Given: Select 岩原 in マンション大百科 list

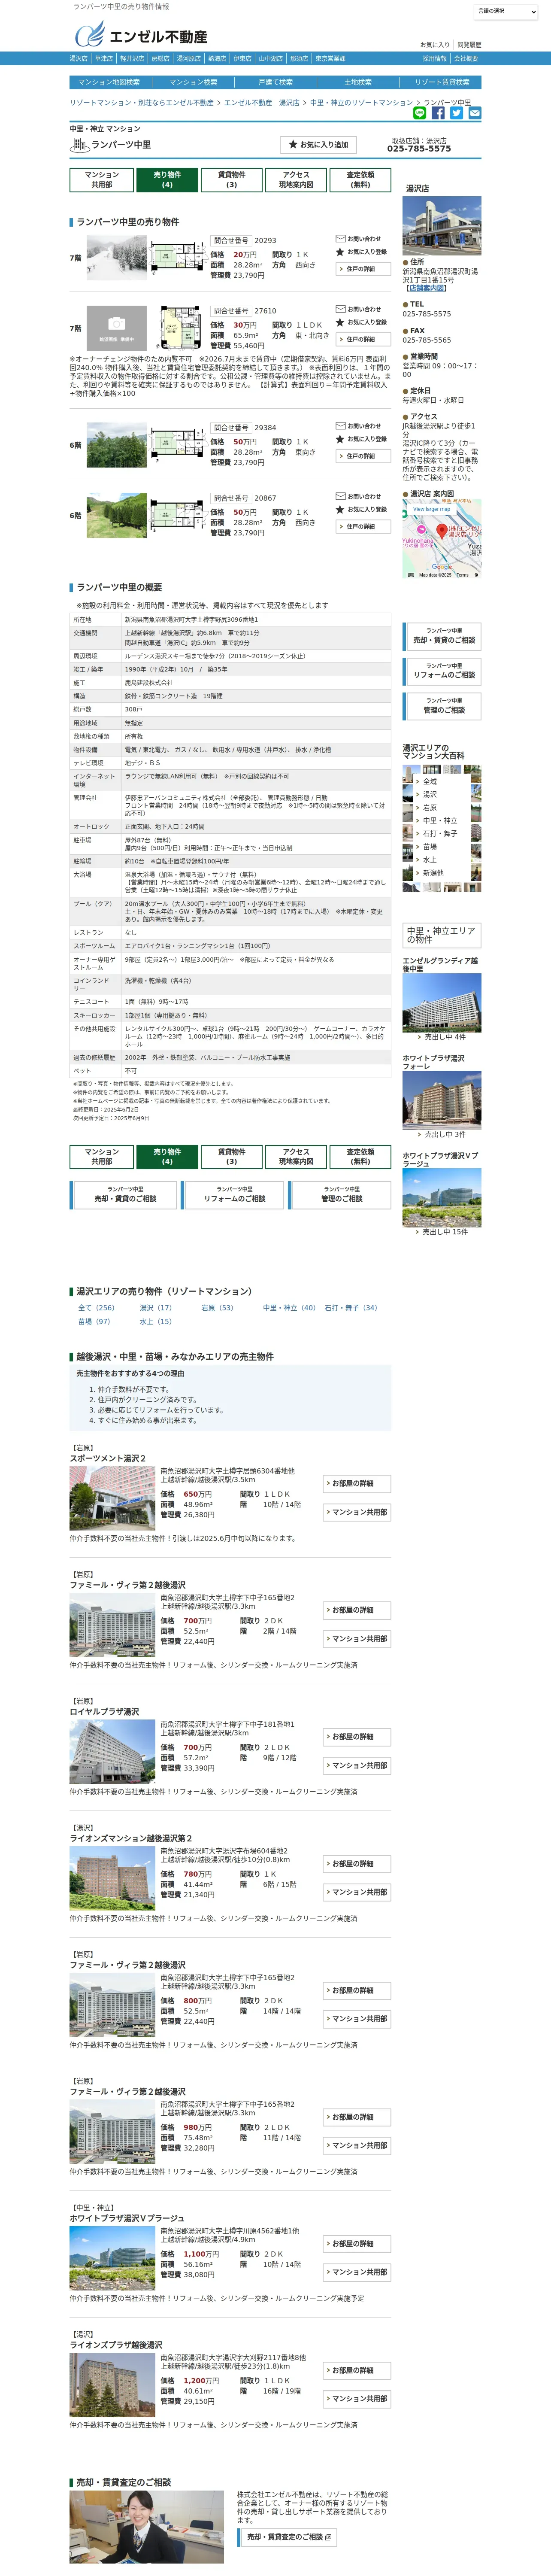Looking at the screenshot, I should click(430, 807).
